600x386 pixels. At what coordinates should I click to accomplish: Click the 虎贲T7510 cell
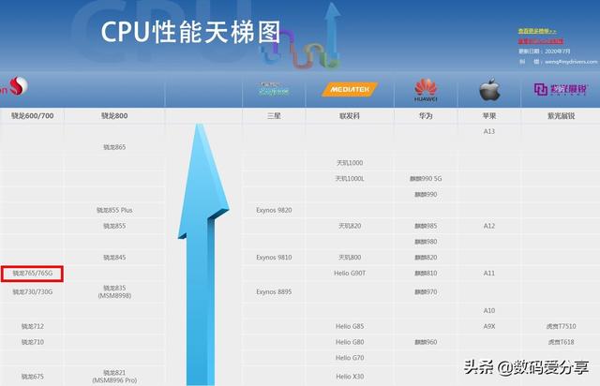click(561, 326)
